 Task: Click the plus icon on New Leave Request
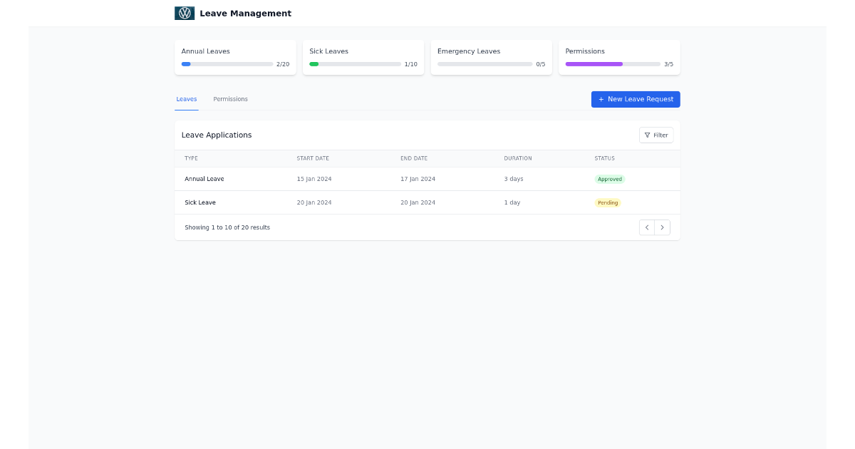tap(601, 99)
